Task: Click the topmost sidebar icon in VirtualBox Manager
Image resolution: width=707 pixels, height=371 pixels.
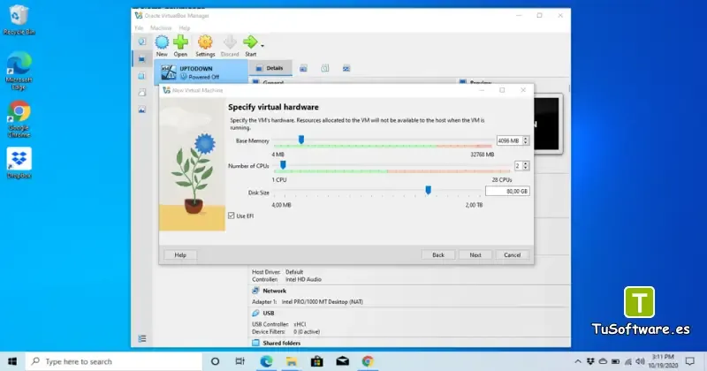Action: click(x=142, y=42)
